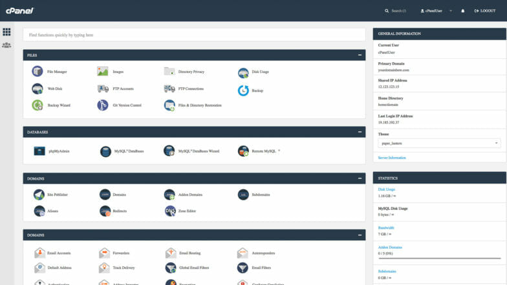Open User Manager icon in left sidebar
Viewport: 507px width, 285px height.
point(6,45)
